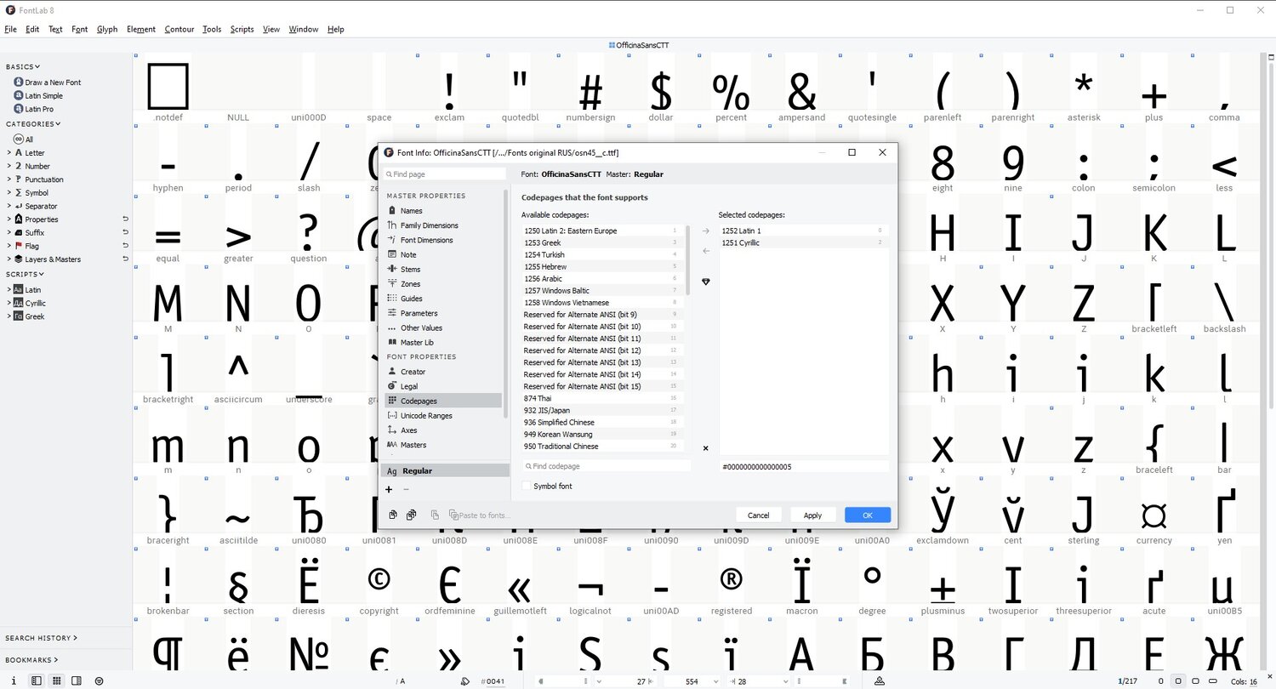
Task: Select the Latin Simple preset
Action: pos(44,96)
